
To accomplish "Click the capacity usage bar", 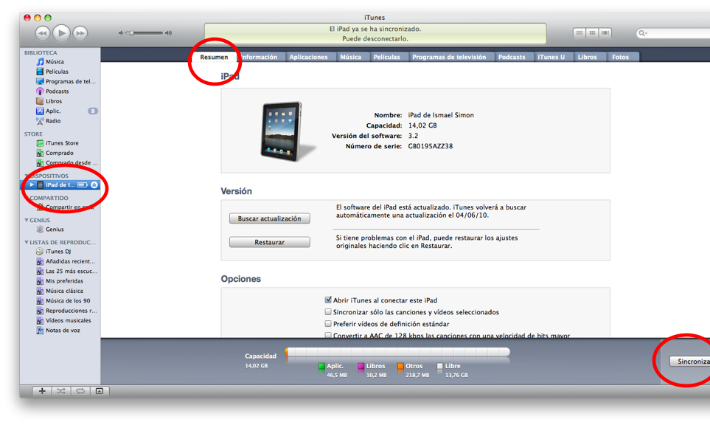I will 397,352.
